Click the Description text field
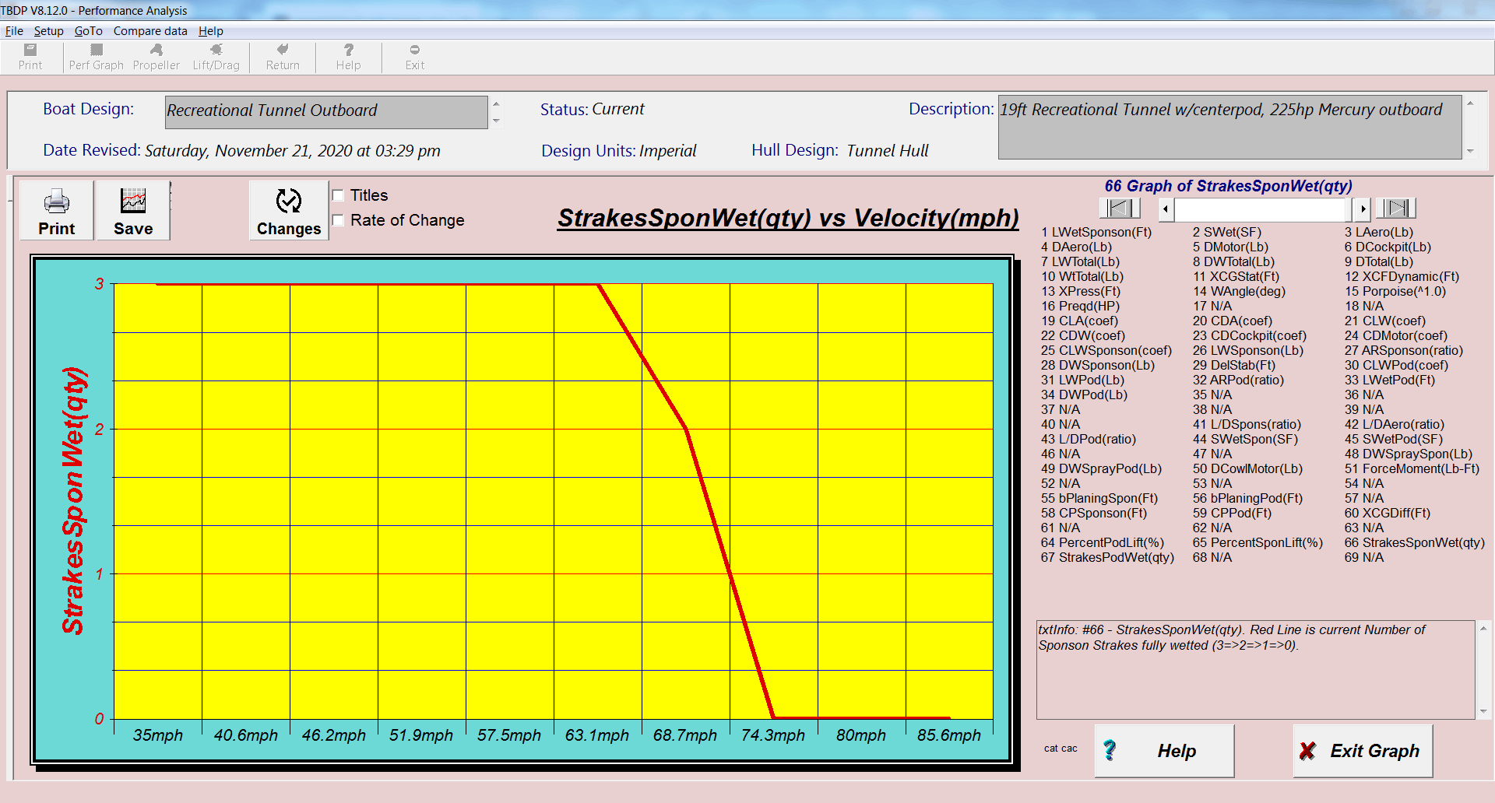 point(1230,127)
